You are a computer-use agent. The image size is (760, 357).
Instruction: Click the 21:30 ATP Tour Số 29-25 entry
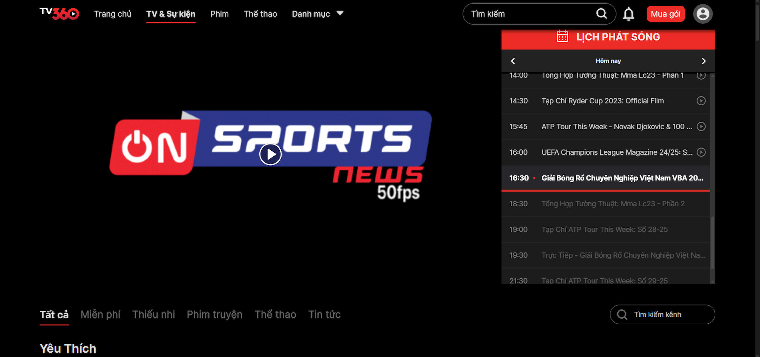point(606,277)
